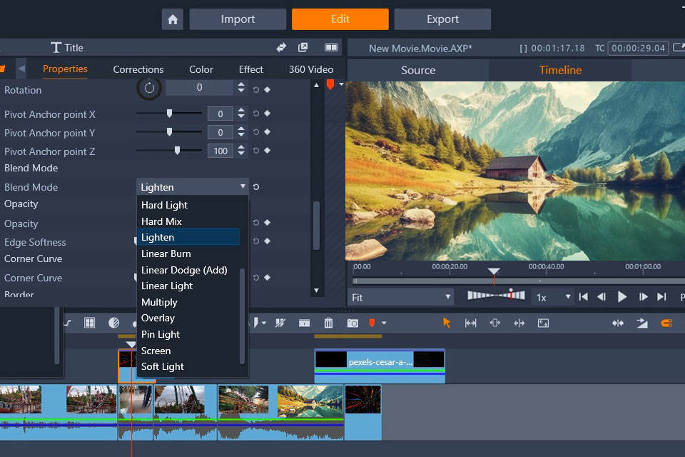Open the 360 Video tab
685x457 pixels.
pos(310,69)
